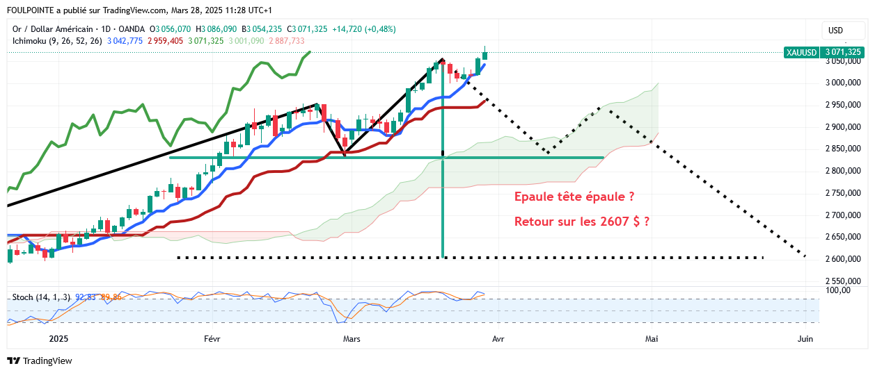Screen dimensions: 875x373
Task: Click the 2 750,000 price axis label
Action: (844, 193)
